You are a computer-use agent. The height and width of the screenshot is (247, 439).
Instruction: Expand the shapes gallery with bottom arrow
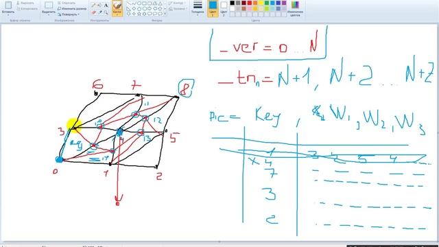pyautogui.click(x=165, y=14)
